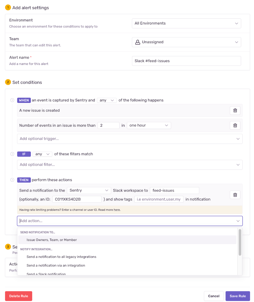
Task: Remove the Slack notification action
Action: pyautogui.click(x=235, y=195)
